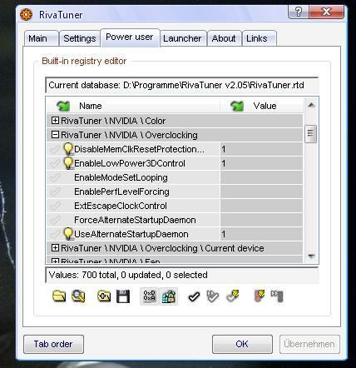The width and height of the screenshot is (356, 368).
Task: Click the checkmark with yellow tag icon
Action: point(233,296)
